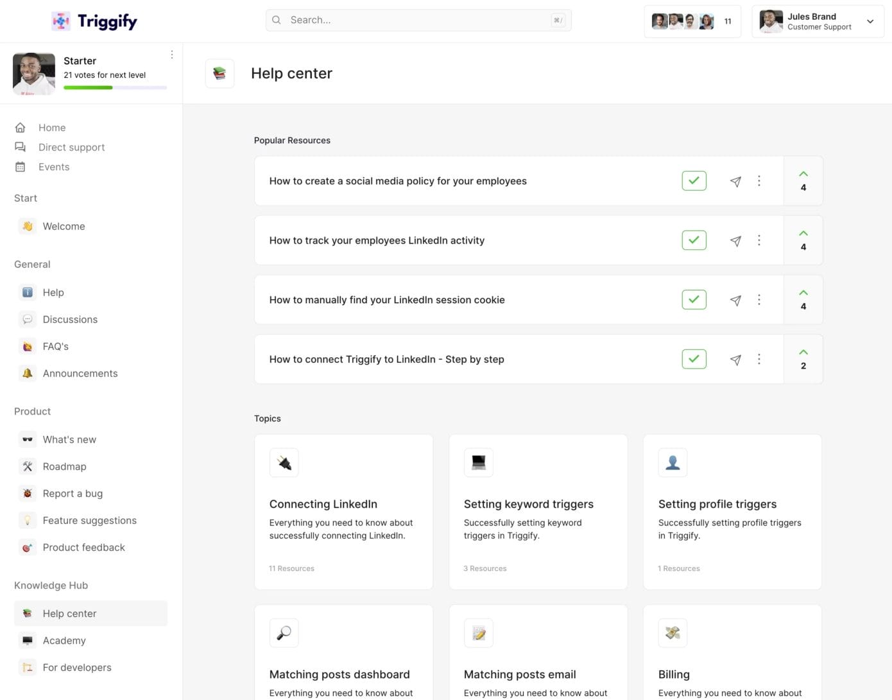
Task: Open three-dot menu for LinkedIn activity resource
Action: 759,240
